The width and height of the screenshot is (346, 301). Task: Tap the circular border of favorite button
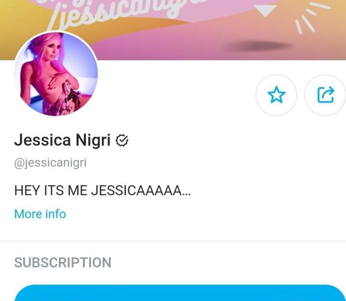(x=276, y=76)
